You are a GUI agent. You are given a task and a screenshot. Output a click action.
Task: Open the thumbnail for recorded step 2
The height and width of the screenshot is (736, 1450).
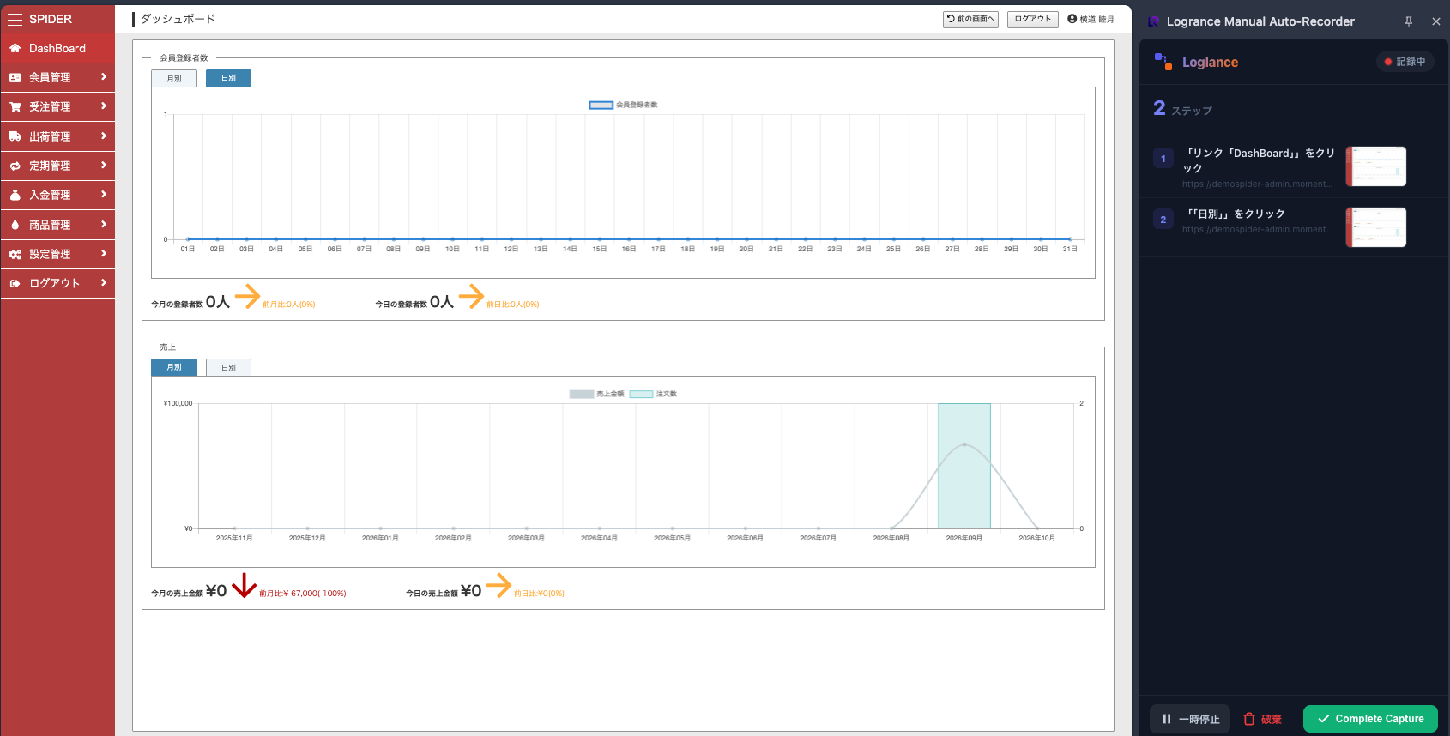point(1376,227)
